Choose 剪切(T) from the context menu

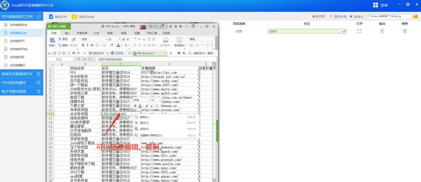[166, 123]
